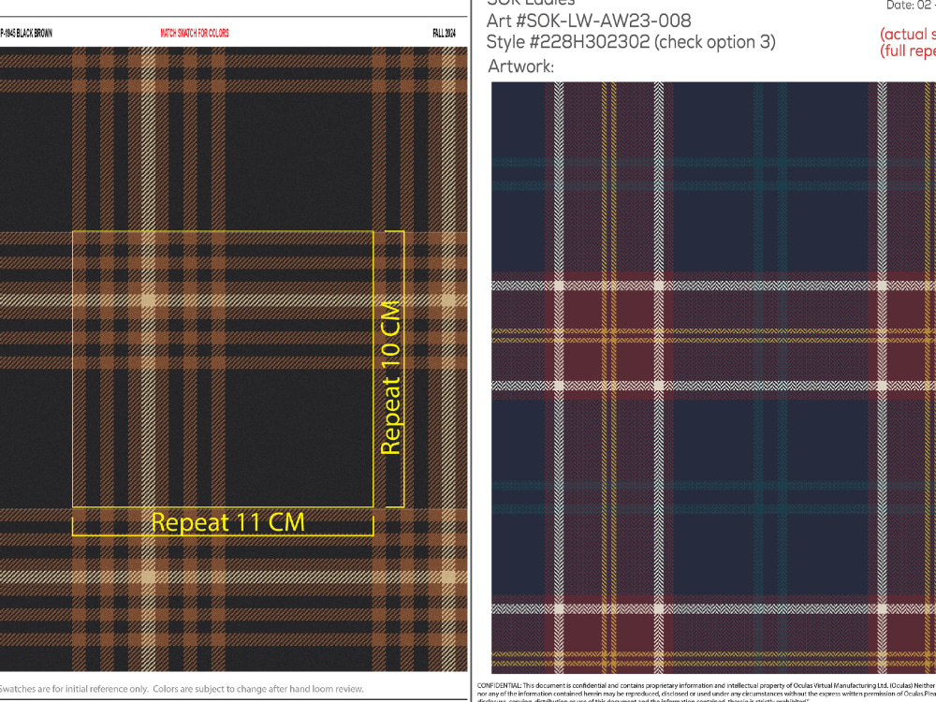Click the 'P-1945 BLACK BROWN' header label
The image size is (936, 702).
pyautogui.click(x=26, y=33)
